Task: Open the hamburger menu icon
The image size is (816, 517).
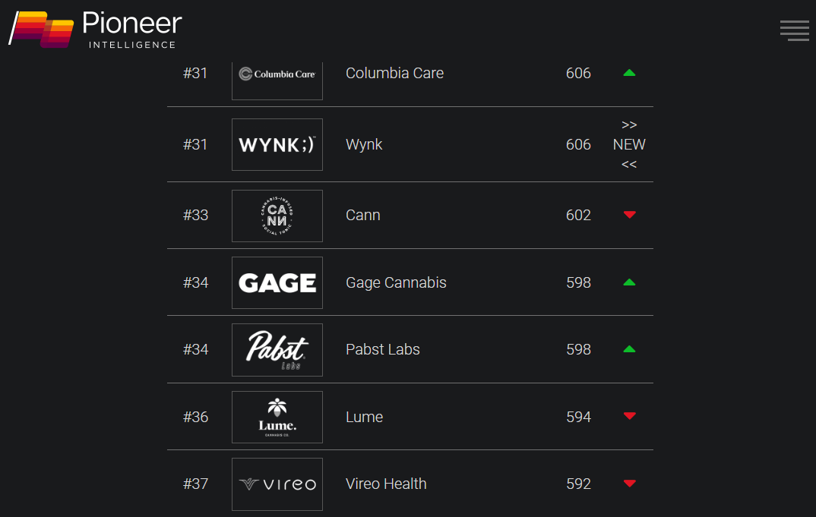Action: point(794,30)
